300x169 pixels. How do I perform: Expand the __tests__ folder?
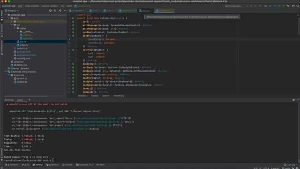click(x=18, y=31)
